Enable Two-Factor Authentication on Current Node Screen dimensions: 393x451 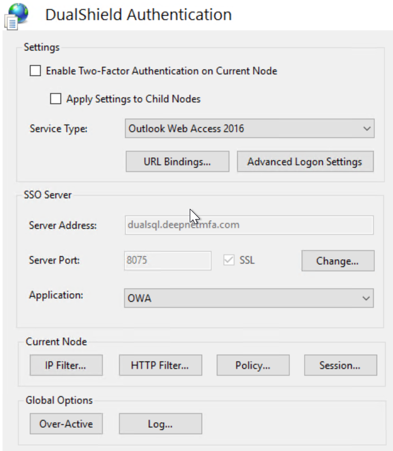click(36, 71)
